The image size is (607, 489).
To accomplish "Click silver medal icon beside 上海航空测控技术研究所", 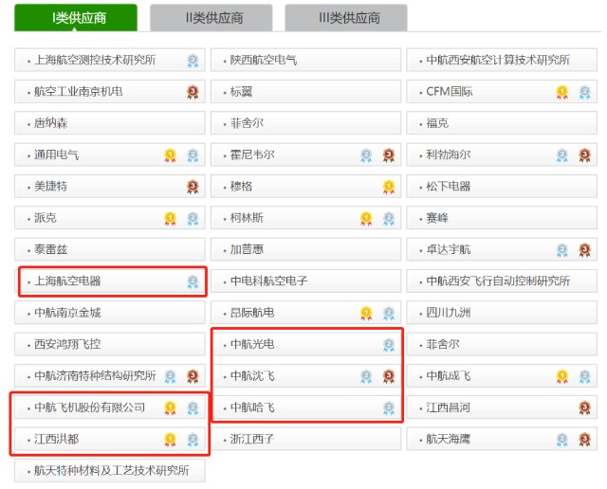I will [x=193, y=61].
